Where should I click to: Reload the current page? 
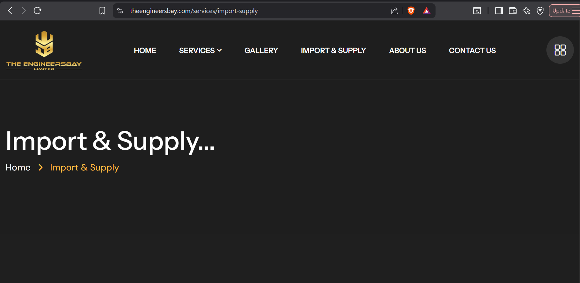pyautogui.click(x=37, y=11)
